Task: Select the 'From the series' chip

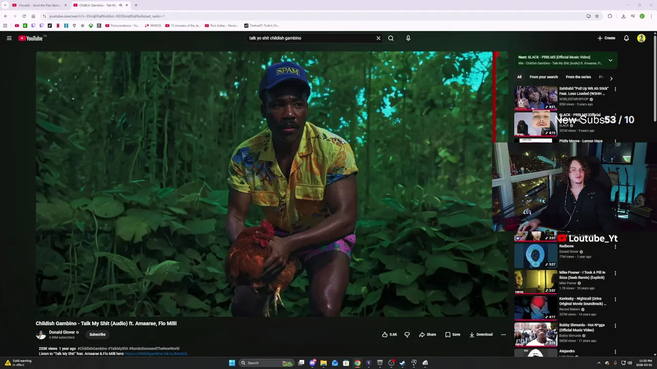Action: click(578, 77)
